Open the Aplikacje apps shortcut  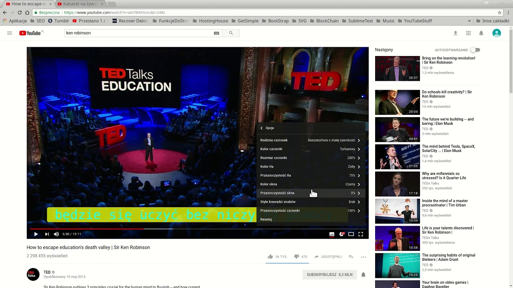click(15, 21)
